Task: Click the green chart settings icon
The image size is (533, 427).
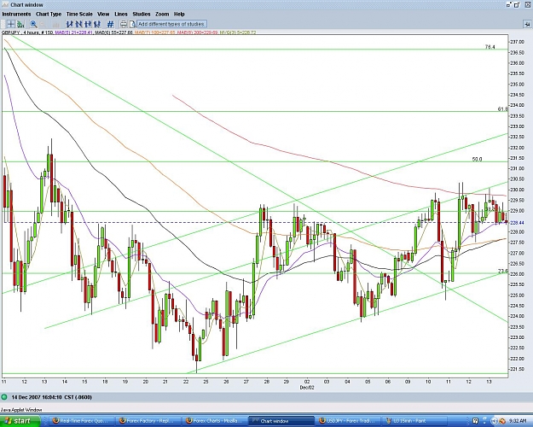Action: point(20,24)
